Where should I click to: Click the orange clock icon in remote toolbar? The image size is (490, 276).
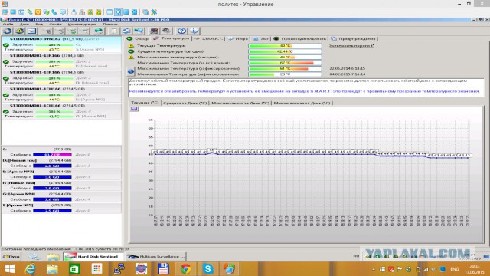(38, 12)
